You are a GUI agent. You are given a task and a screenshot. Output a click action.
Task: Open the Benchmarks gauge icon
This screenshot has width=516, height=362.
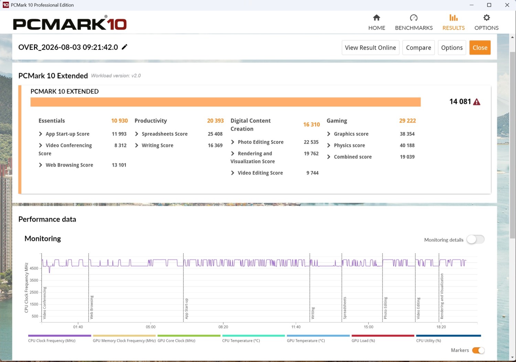pyautogui.click(x=414, y=18)
